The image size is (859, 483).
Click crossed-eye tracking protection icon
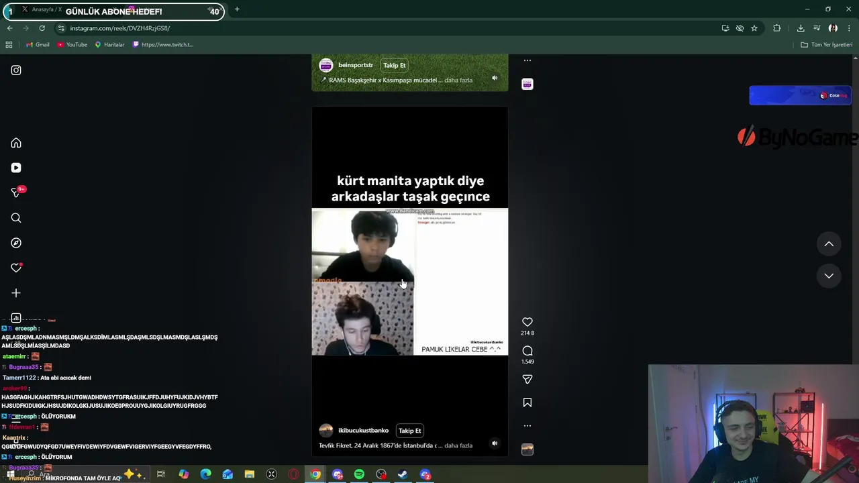(740, 28)
